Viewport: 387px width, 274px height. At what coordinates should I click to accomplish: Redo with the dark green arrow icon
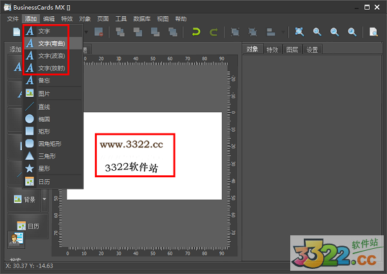(213, 32)
